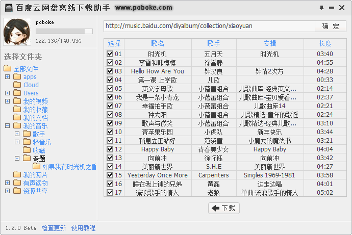
Task: Uncheck song 01 时光机
Action: [x=110, y=54]
